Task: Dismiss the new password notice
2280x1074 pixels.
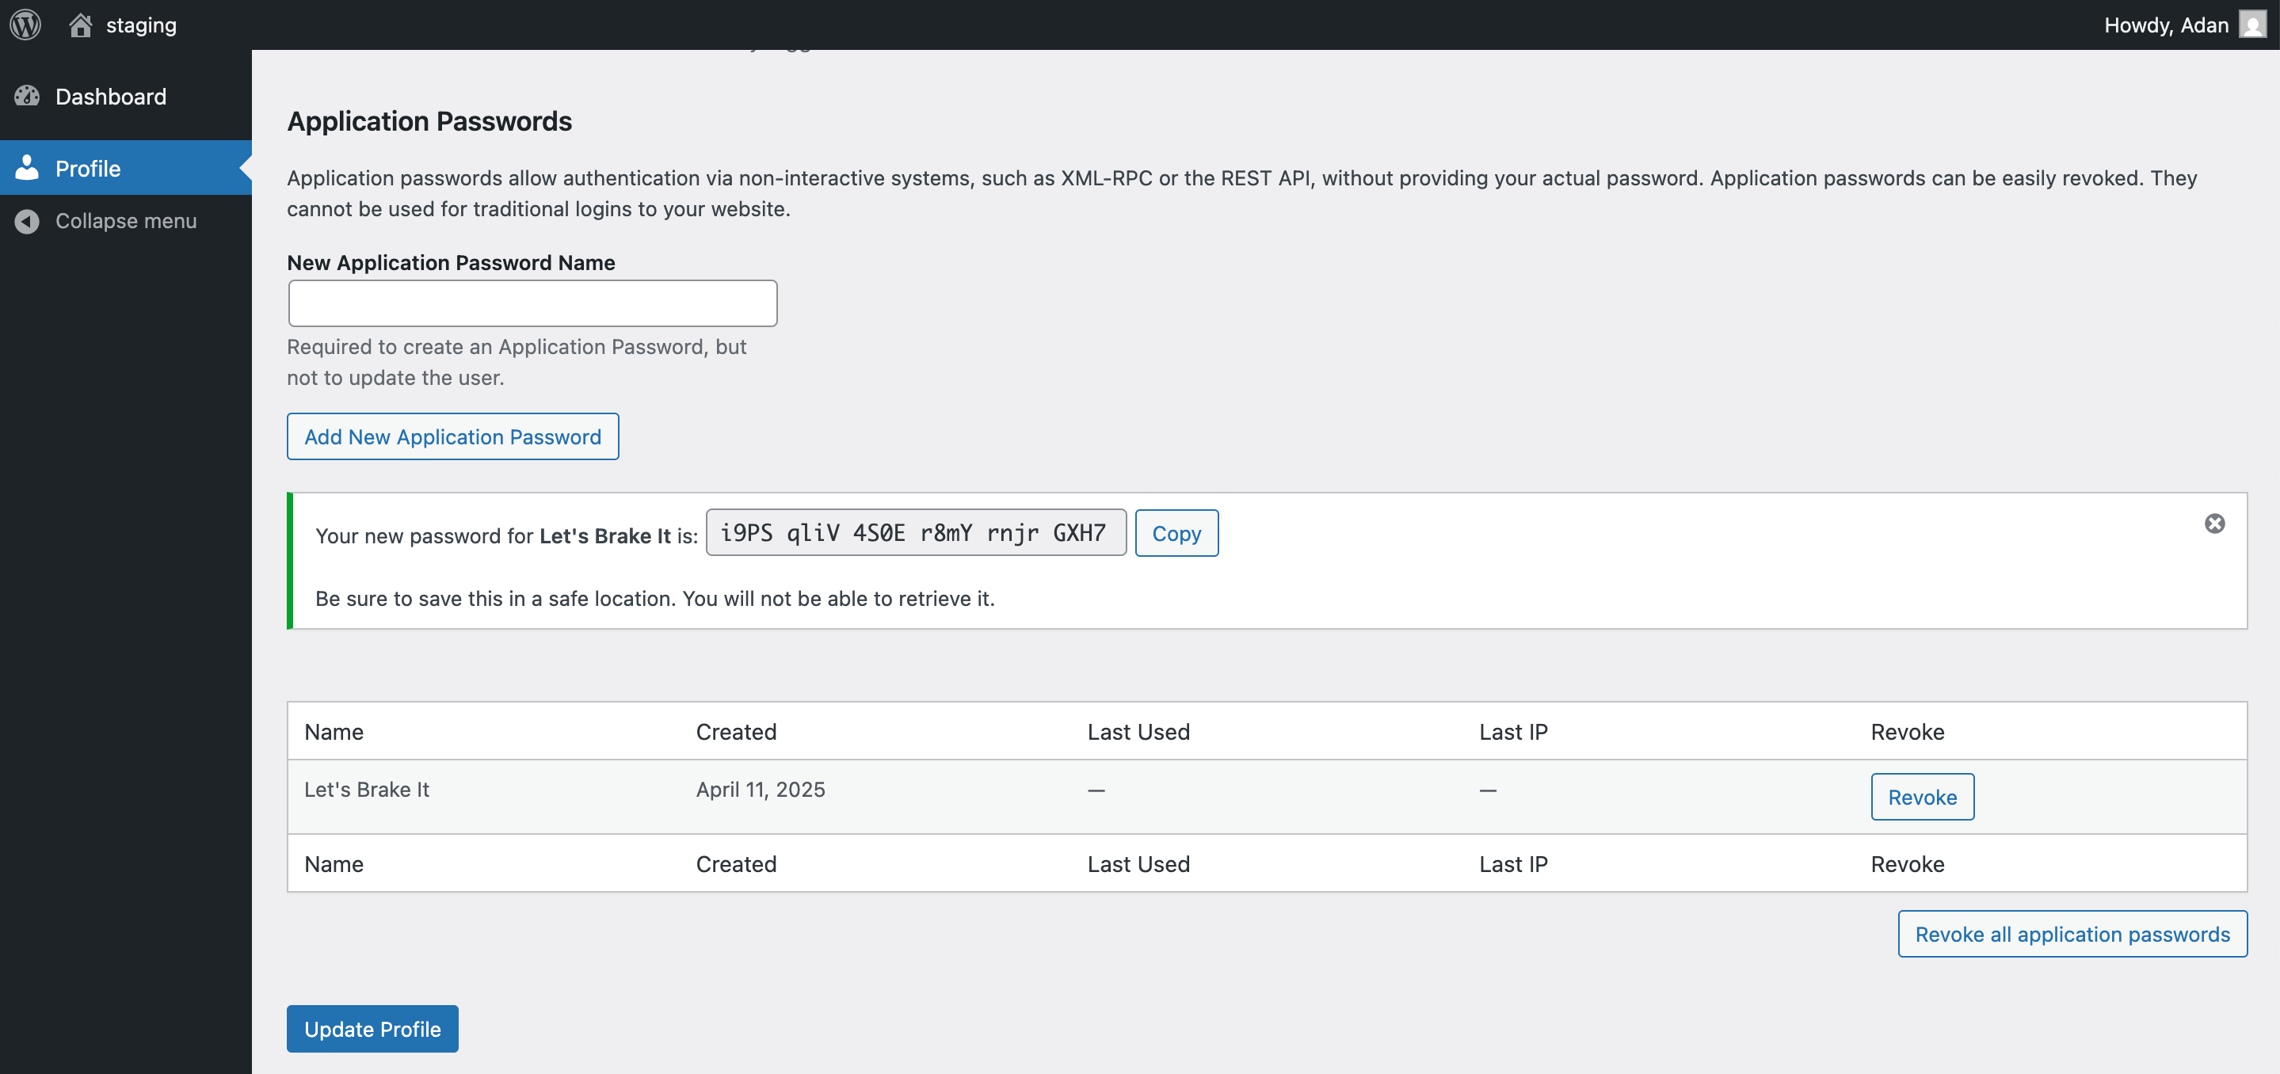Action: (x=2214, y=524)
